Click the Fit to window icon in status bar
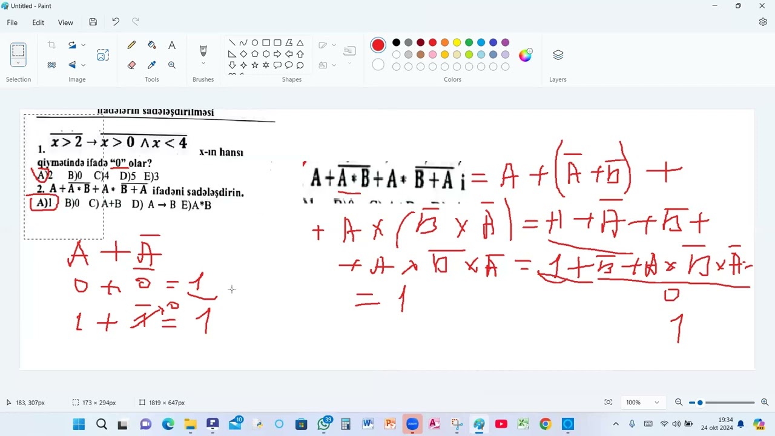The height and width of the screenshot is (436, 775). pyautogui.click(x=608, y=402)
